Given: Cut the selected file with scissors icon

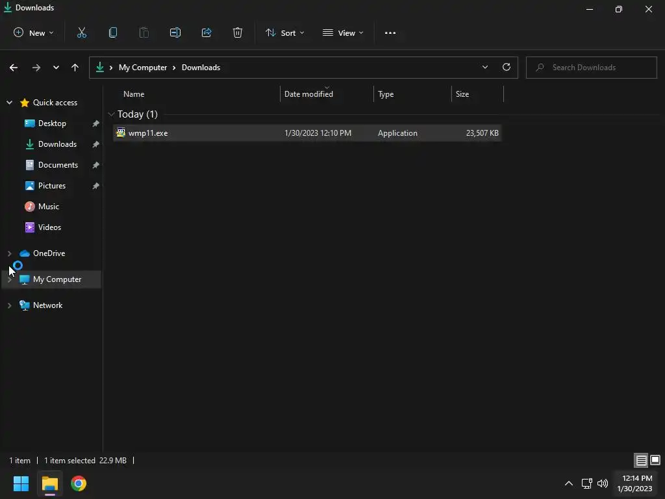Looking at the screenshot, I should click(x=82, y=32).
